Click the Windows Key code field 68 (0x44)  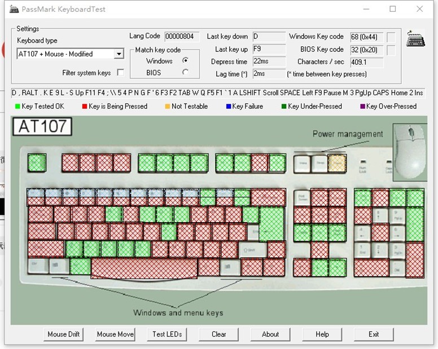[x=367, y=37]
